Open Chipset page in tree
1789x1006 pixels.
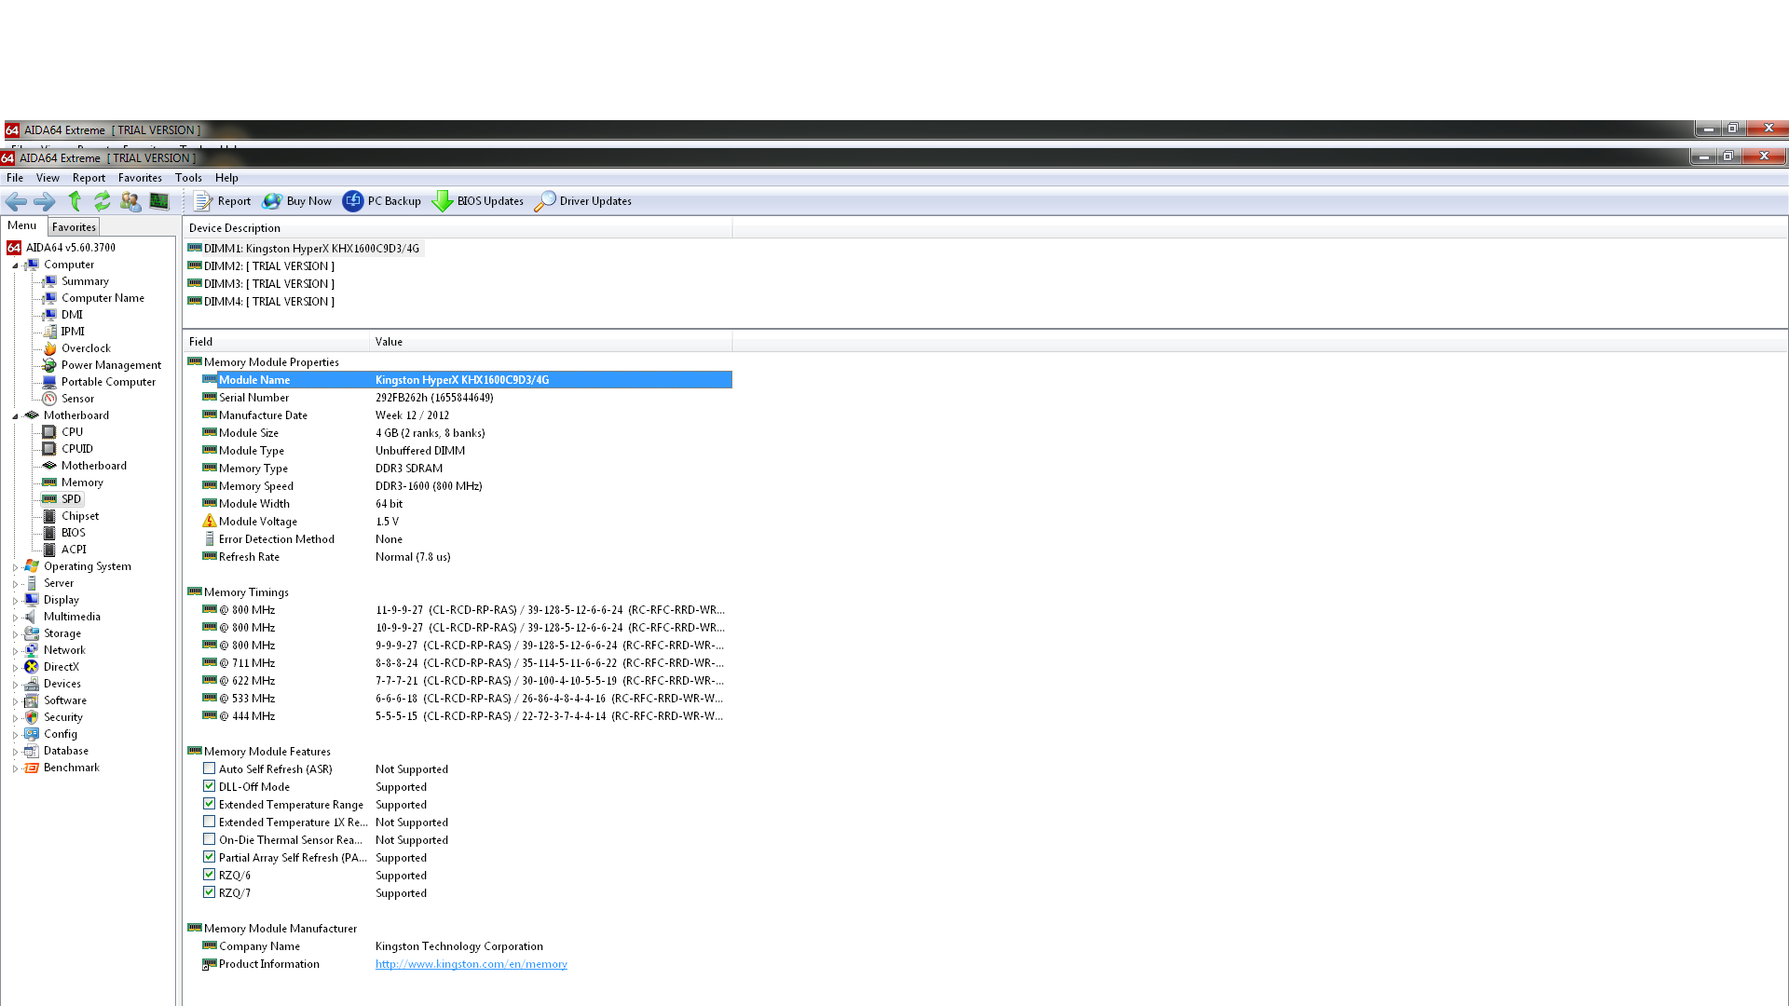tap(80, 516)
